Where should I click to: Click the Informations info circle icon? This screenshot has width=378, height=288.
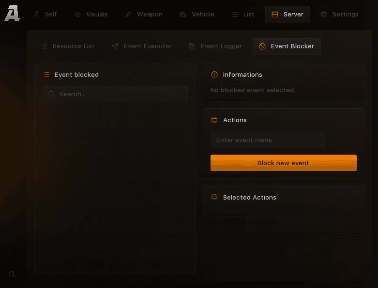tap(214, 74)
